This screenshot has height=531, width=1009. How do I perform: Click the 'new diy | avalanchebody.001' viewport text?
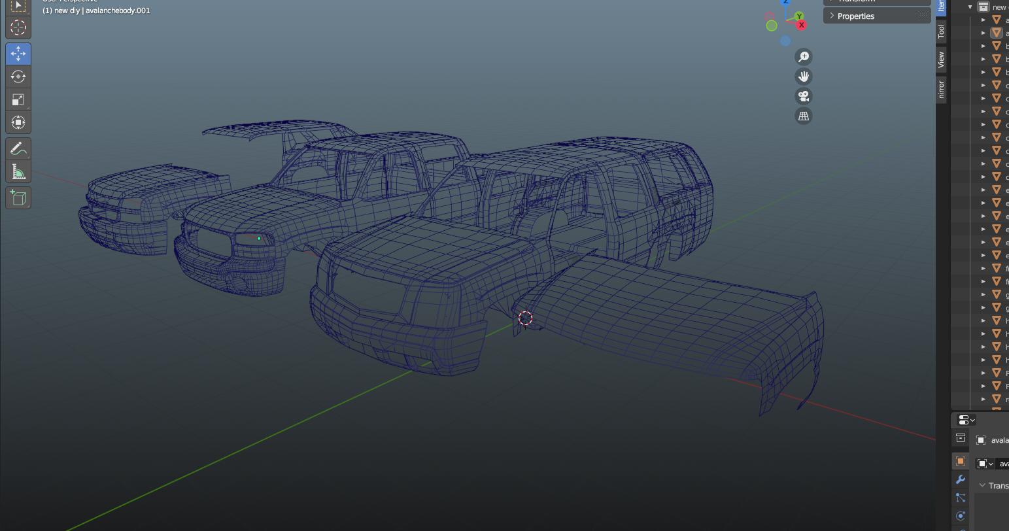[96, 10]
